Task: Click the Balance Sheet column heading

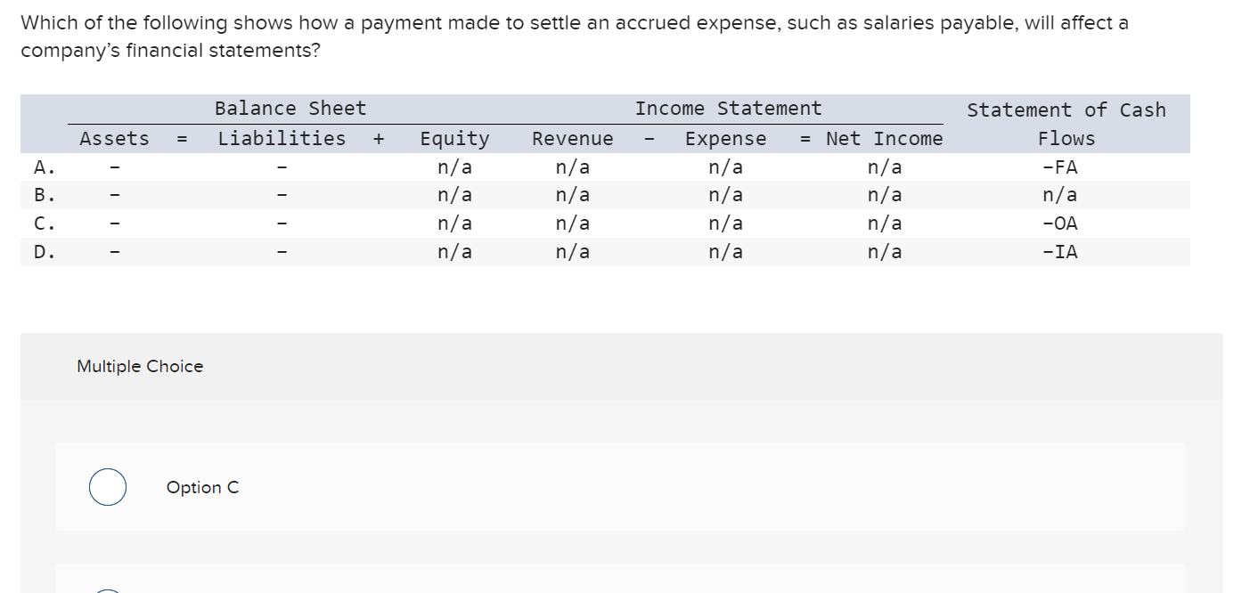Action: click(290, 108)
